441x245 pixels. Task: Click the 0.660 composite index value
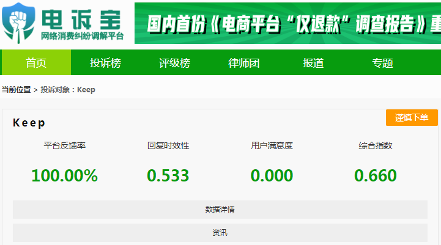[376, 175]
